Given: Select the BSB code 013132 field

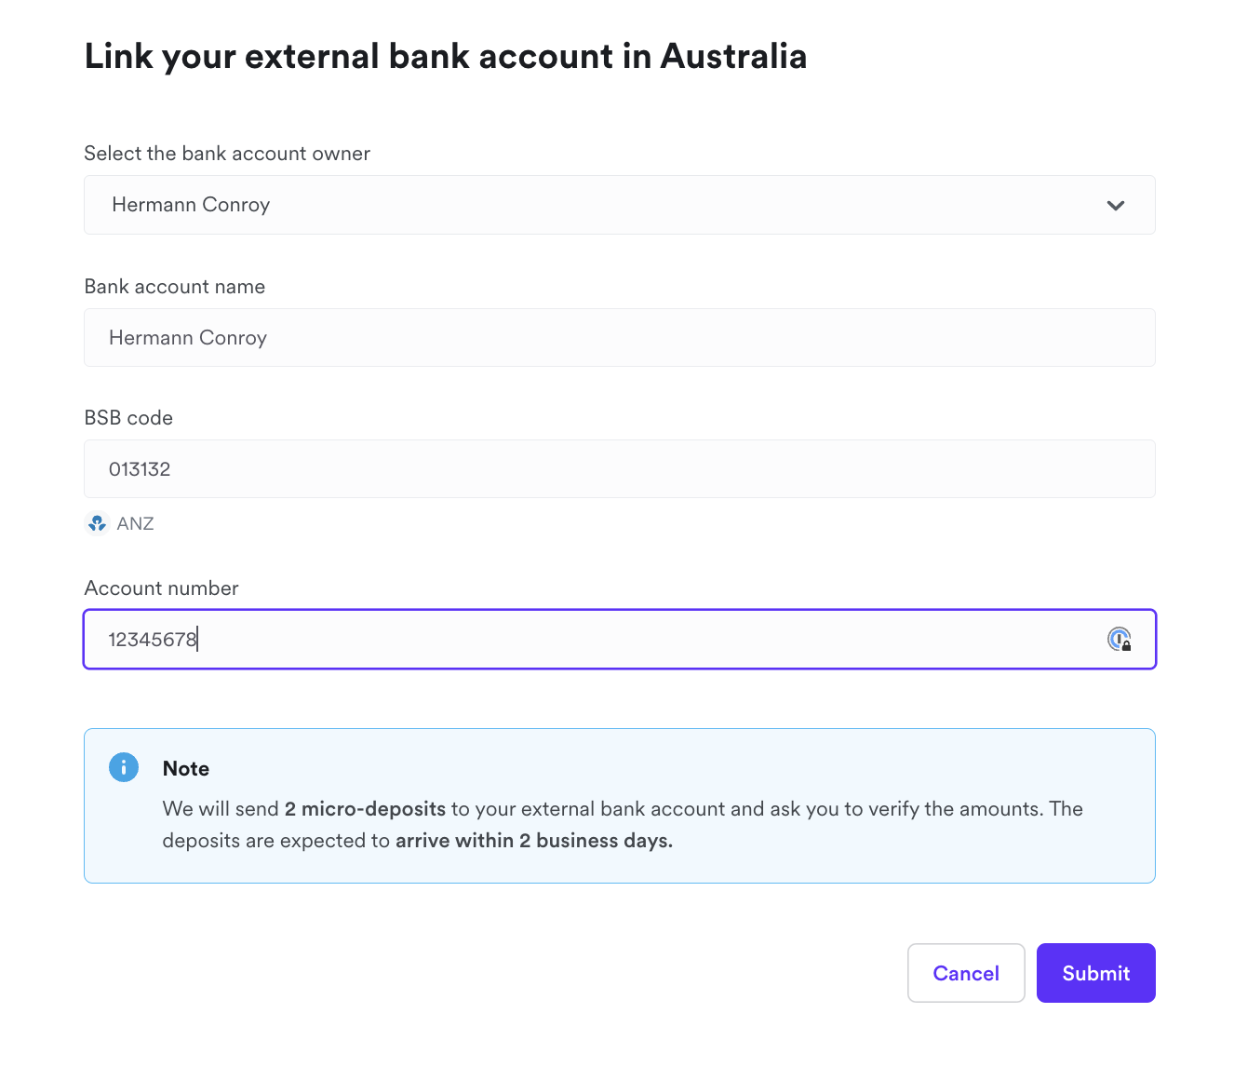Looking at the screenshot, I should coord(619,468).
